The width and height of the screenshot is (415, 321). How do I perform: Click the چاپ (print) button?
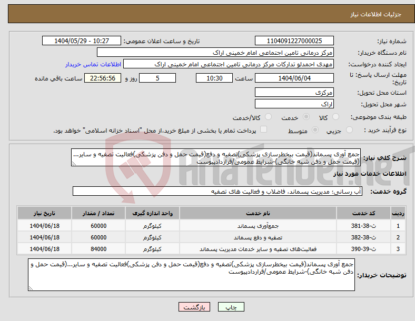[x=231, y=307]
